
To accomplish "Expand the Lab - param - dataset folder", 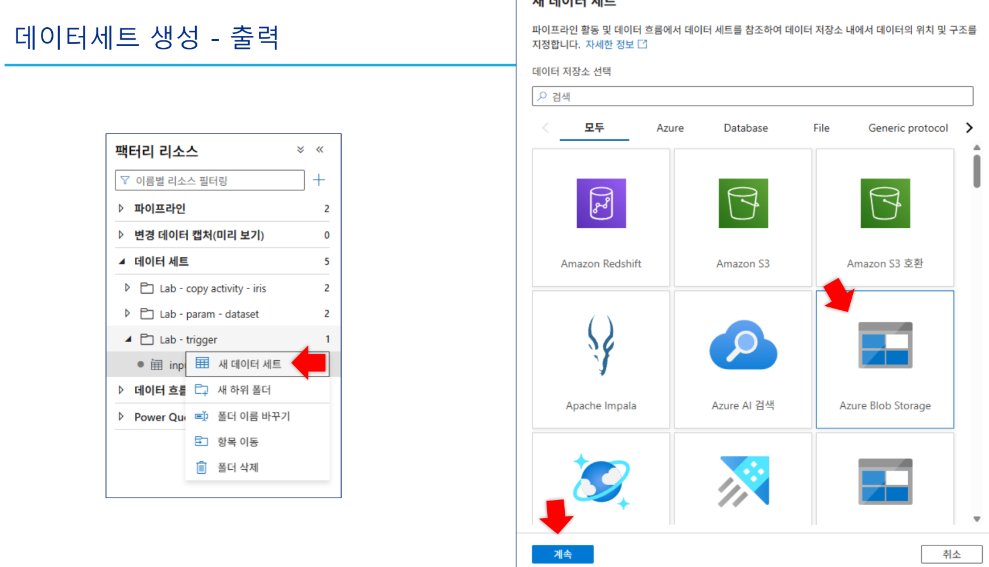I will pos(127,314).
